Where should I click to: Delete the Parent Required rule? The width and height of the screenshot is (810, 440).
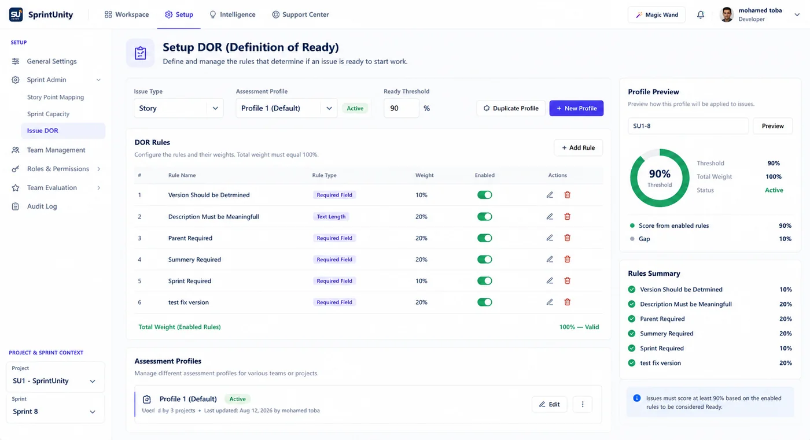[x=567, y=238]
